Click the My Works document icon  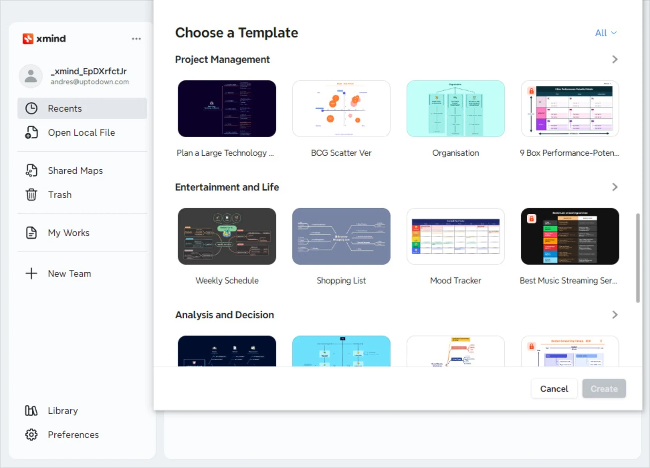pos(31,232)
